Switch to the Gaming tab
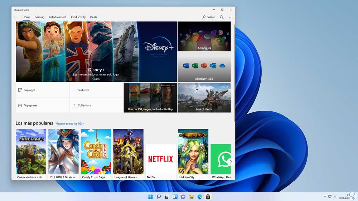The image size is (358, 201). (39, 17)
